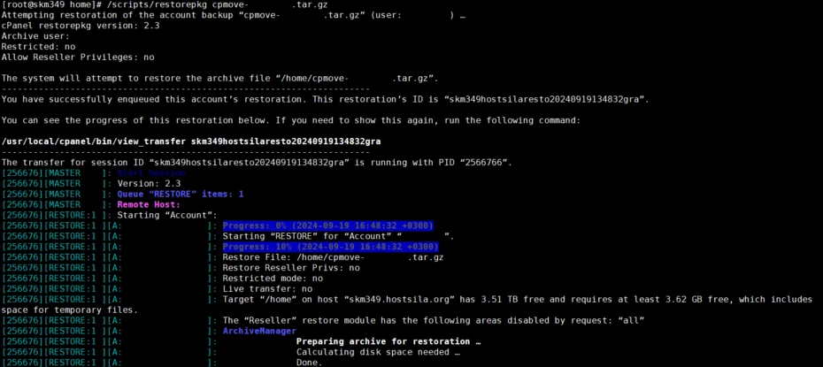Click the "Attempting restoration of the account backup" line
Viewport: 823px width, 367px height.
point(233,15)
